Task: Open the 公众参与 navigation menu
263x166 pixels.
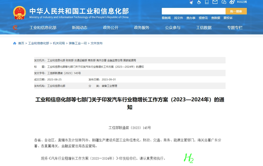Action: tap(173, 28)
